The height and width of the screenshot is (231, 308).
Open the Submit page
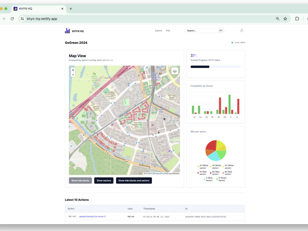(158, 30)
